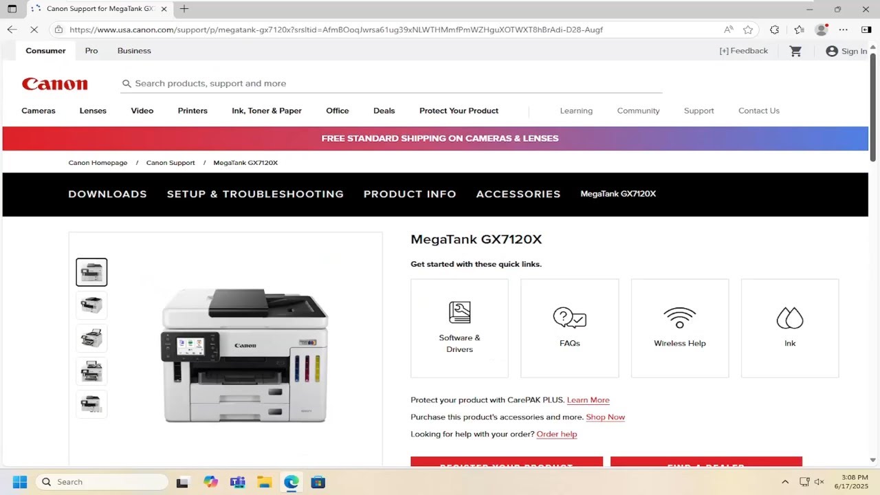Launch Copilot from the taskbar
The image size is (880, 495).
pos(210,482)
